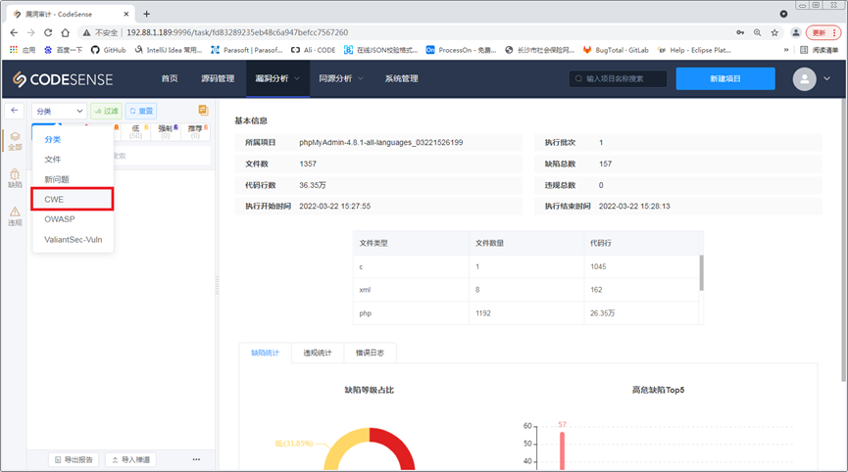This screenshot has width=848, height=472.
Task: Close the CodeSense browser tab
Action: (126, 14)
